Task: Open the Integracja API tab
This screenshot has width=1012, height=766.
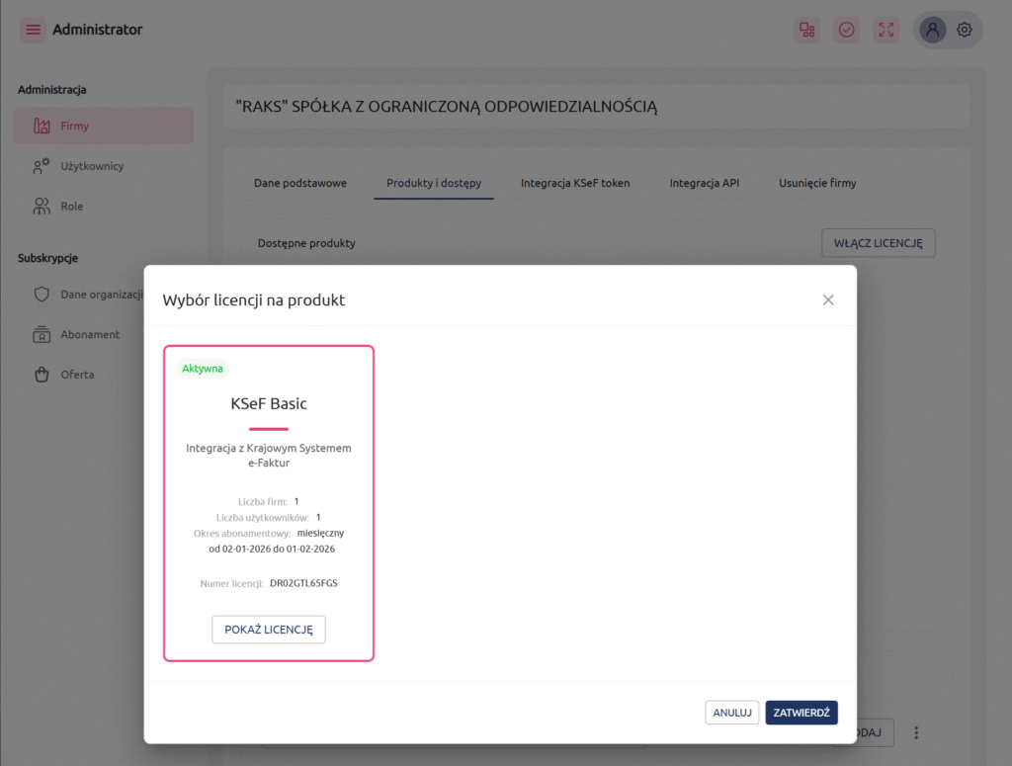Action: [704, 183]
